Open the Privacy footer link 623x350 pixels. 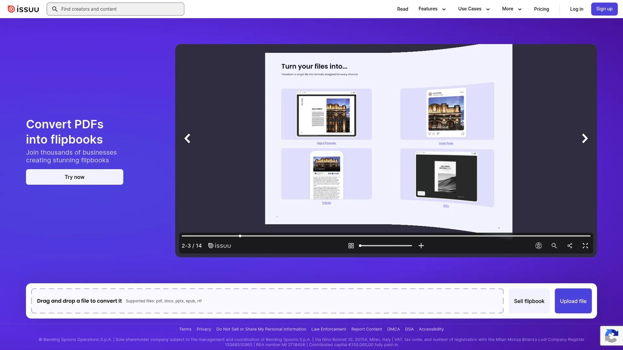(x=204, y=329)
